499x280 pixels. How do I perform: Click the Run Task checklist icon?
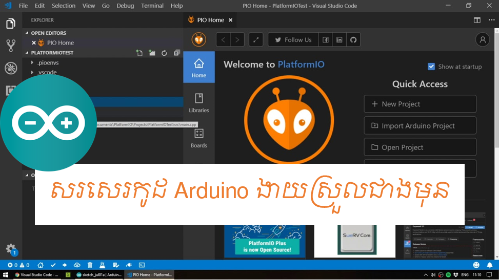point(116,265)
